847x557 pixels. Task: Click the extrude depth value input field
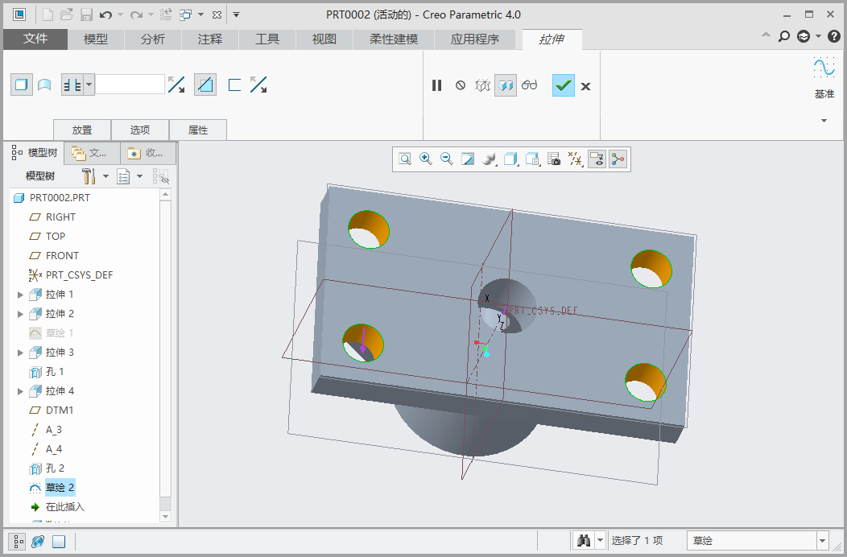coord(130,85)
